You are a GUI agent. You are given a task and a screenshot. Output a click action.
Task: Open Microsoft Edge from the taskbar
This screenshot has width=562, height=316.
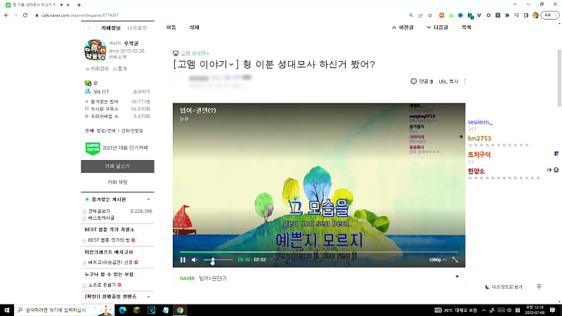pyautogui.click(x=122, y=310)
